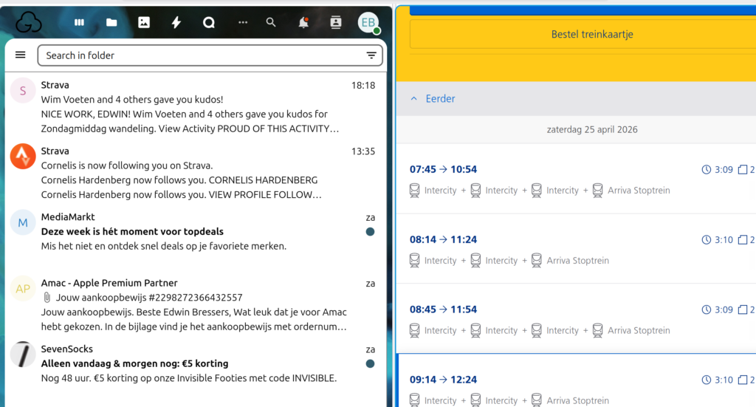Open the Photos app icon

pos(144,22)
